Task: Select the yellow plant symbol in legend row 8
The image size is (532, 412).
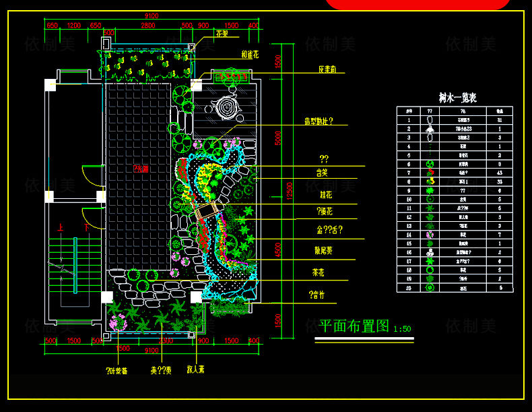Action: click(x=430, y=181)
